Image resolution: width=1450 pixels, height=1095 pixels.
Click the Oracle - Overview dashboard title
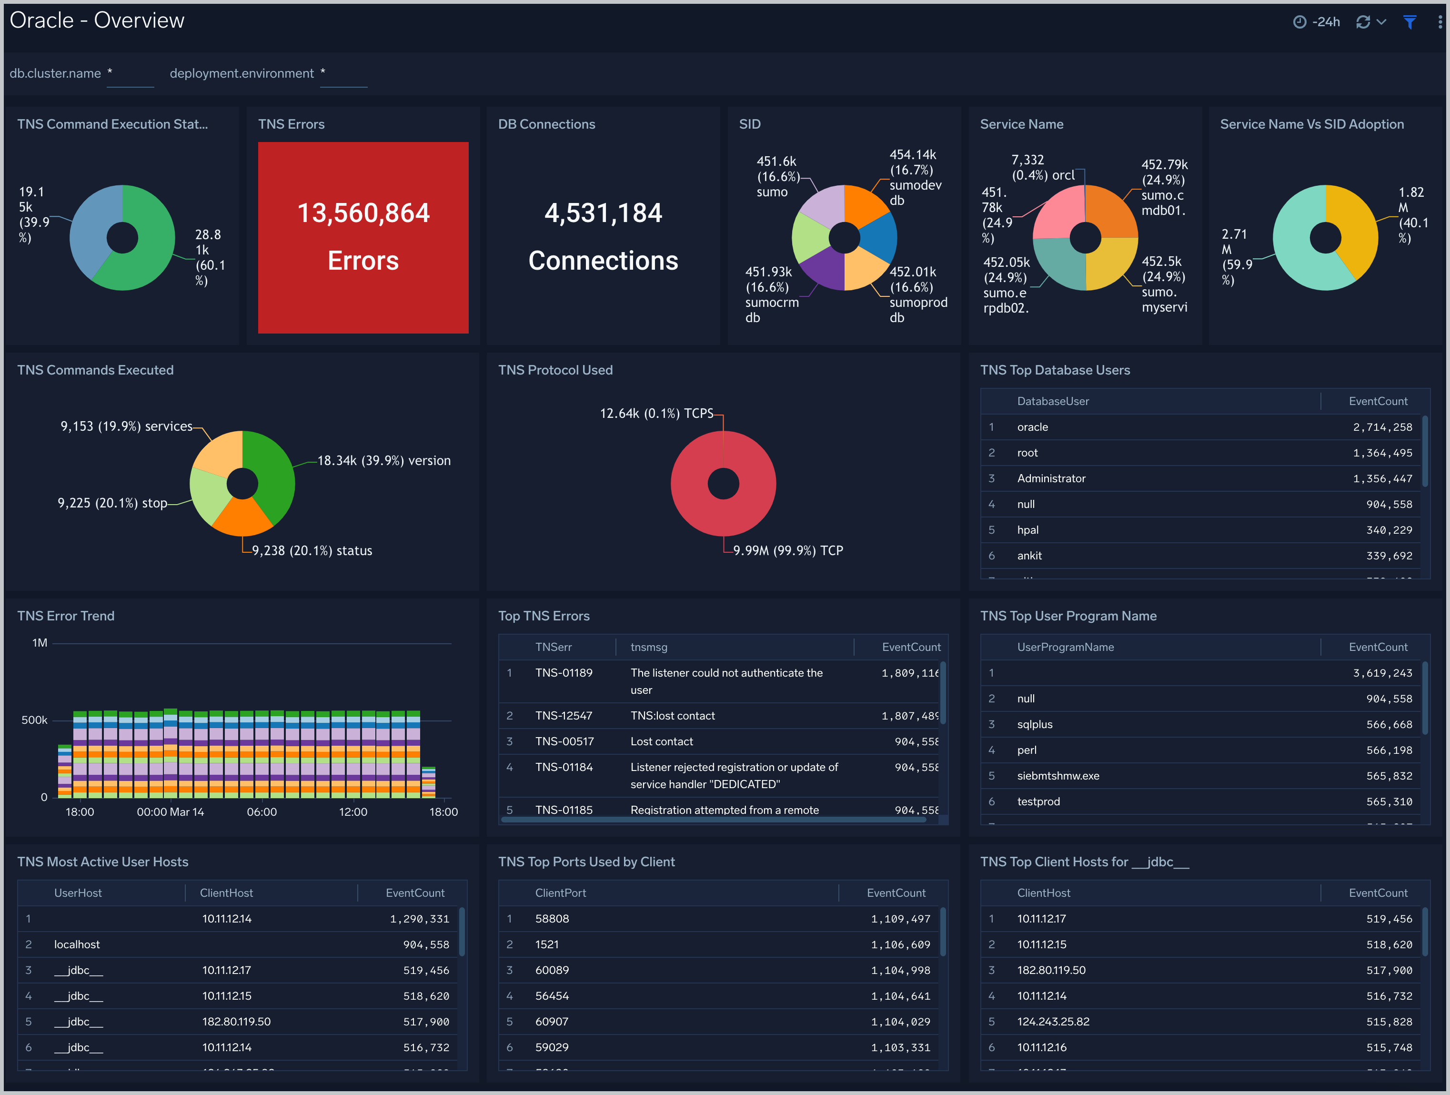[97, 20]
